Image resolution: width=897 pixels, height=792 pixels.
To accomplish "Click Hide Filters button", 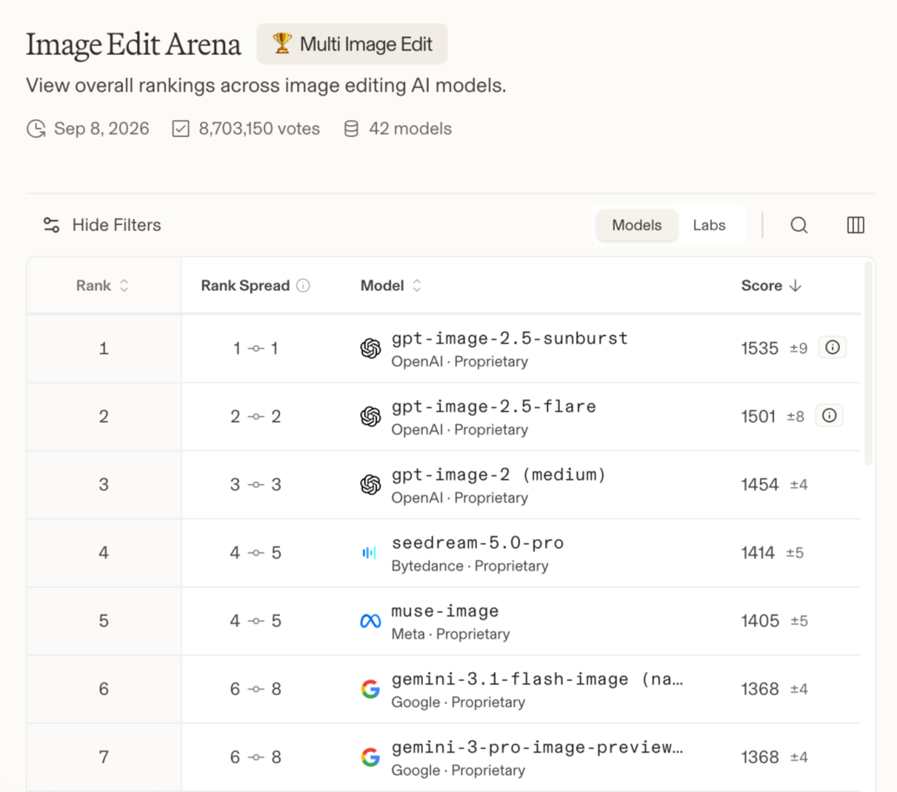I will coord(102,225).
